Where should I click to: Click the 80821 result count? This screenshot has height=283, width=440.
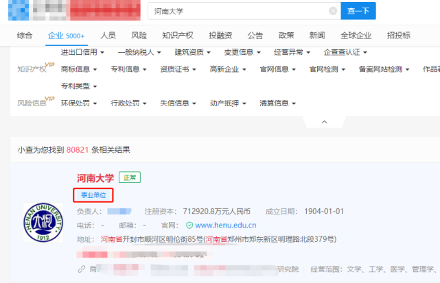(x=78, y=150)
